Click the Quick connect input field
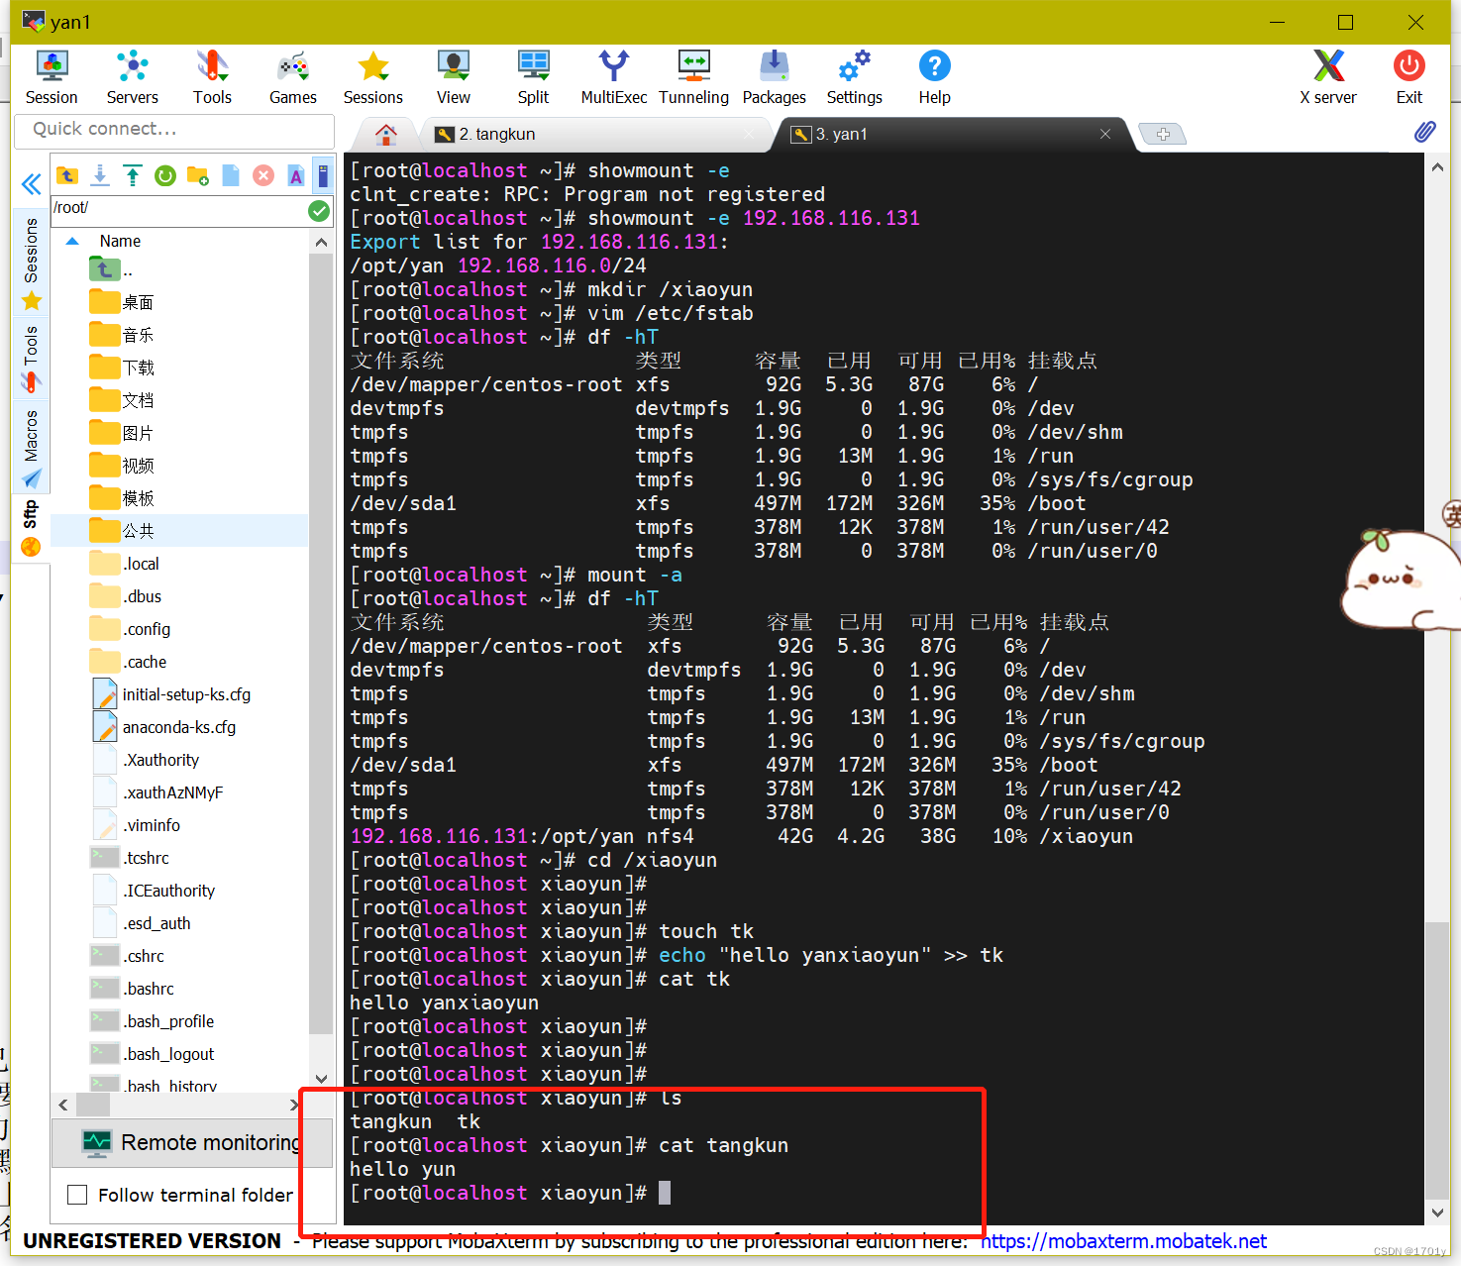 pos(174,130)
